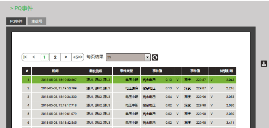269x128 pixels.
Task: Click the 事件类型 column header
Action: [127, 71]
